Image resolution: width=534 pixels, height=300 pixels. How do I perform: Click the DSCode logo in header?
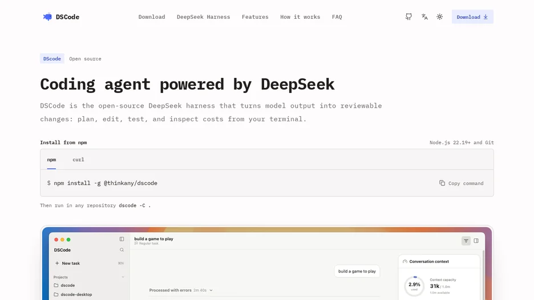[x=61, y=17]
